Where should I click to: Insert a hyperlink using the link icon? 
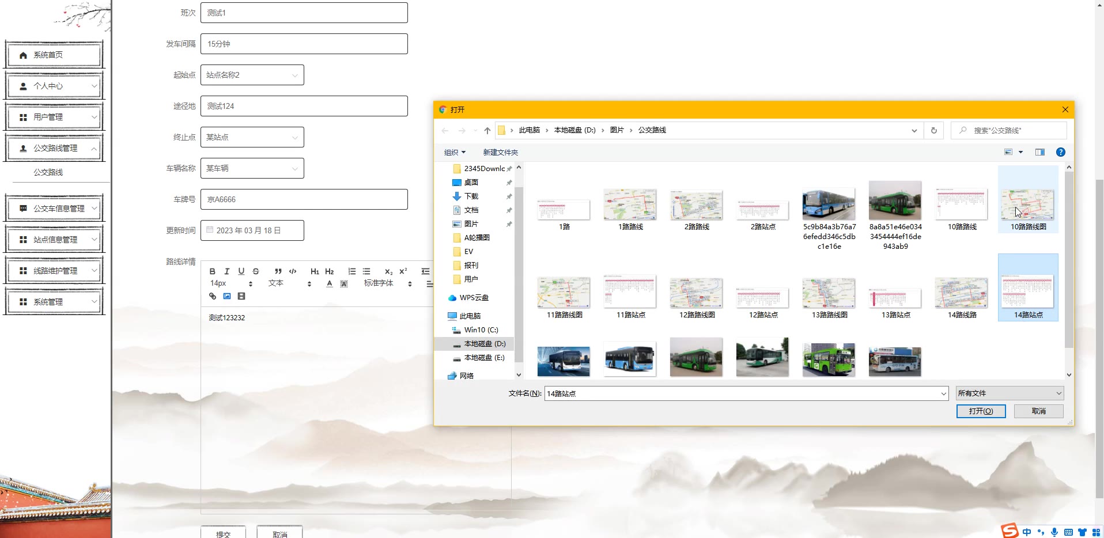click(x=213, y=296)
